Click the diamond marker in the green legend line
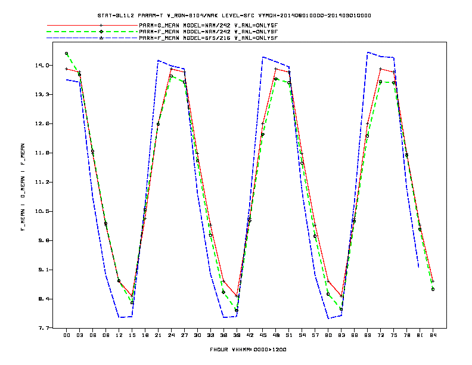The width and height of the screenshot is (472, 365). tap(101, 32)
